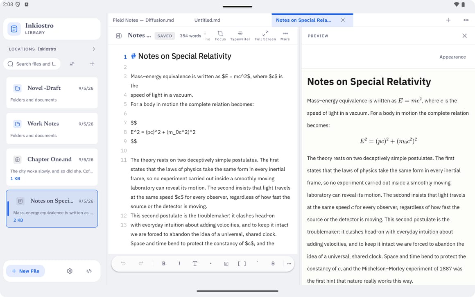475x297 pixels.
Task: Add new item with sidebar plus icon
Action: click(x=92, y=64)
